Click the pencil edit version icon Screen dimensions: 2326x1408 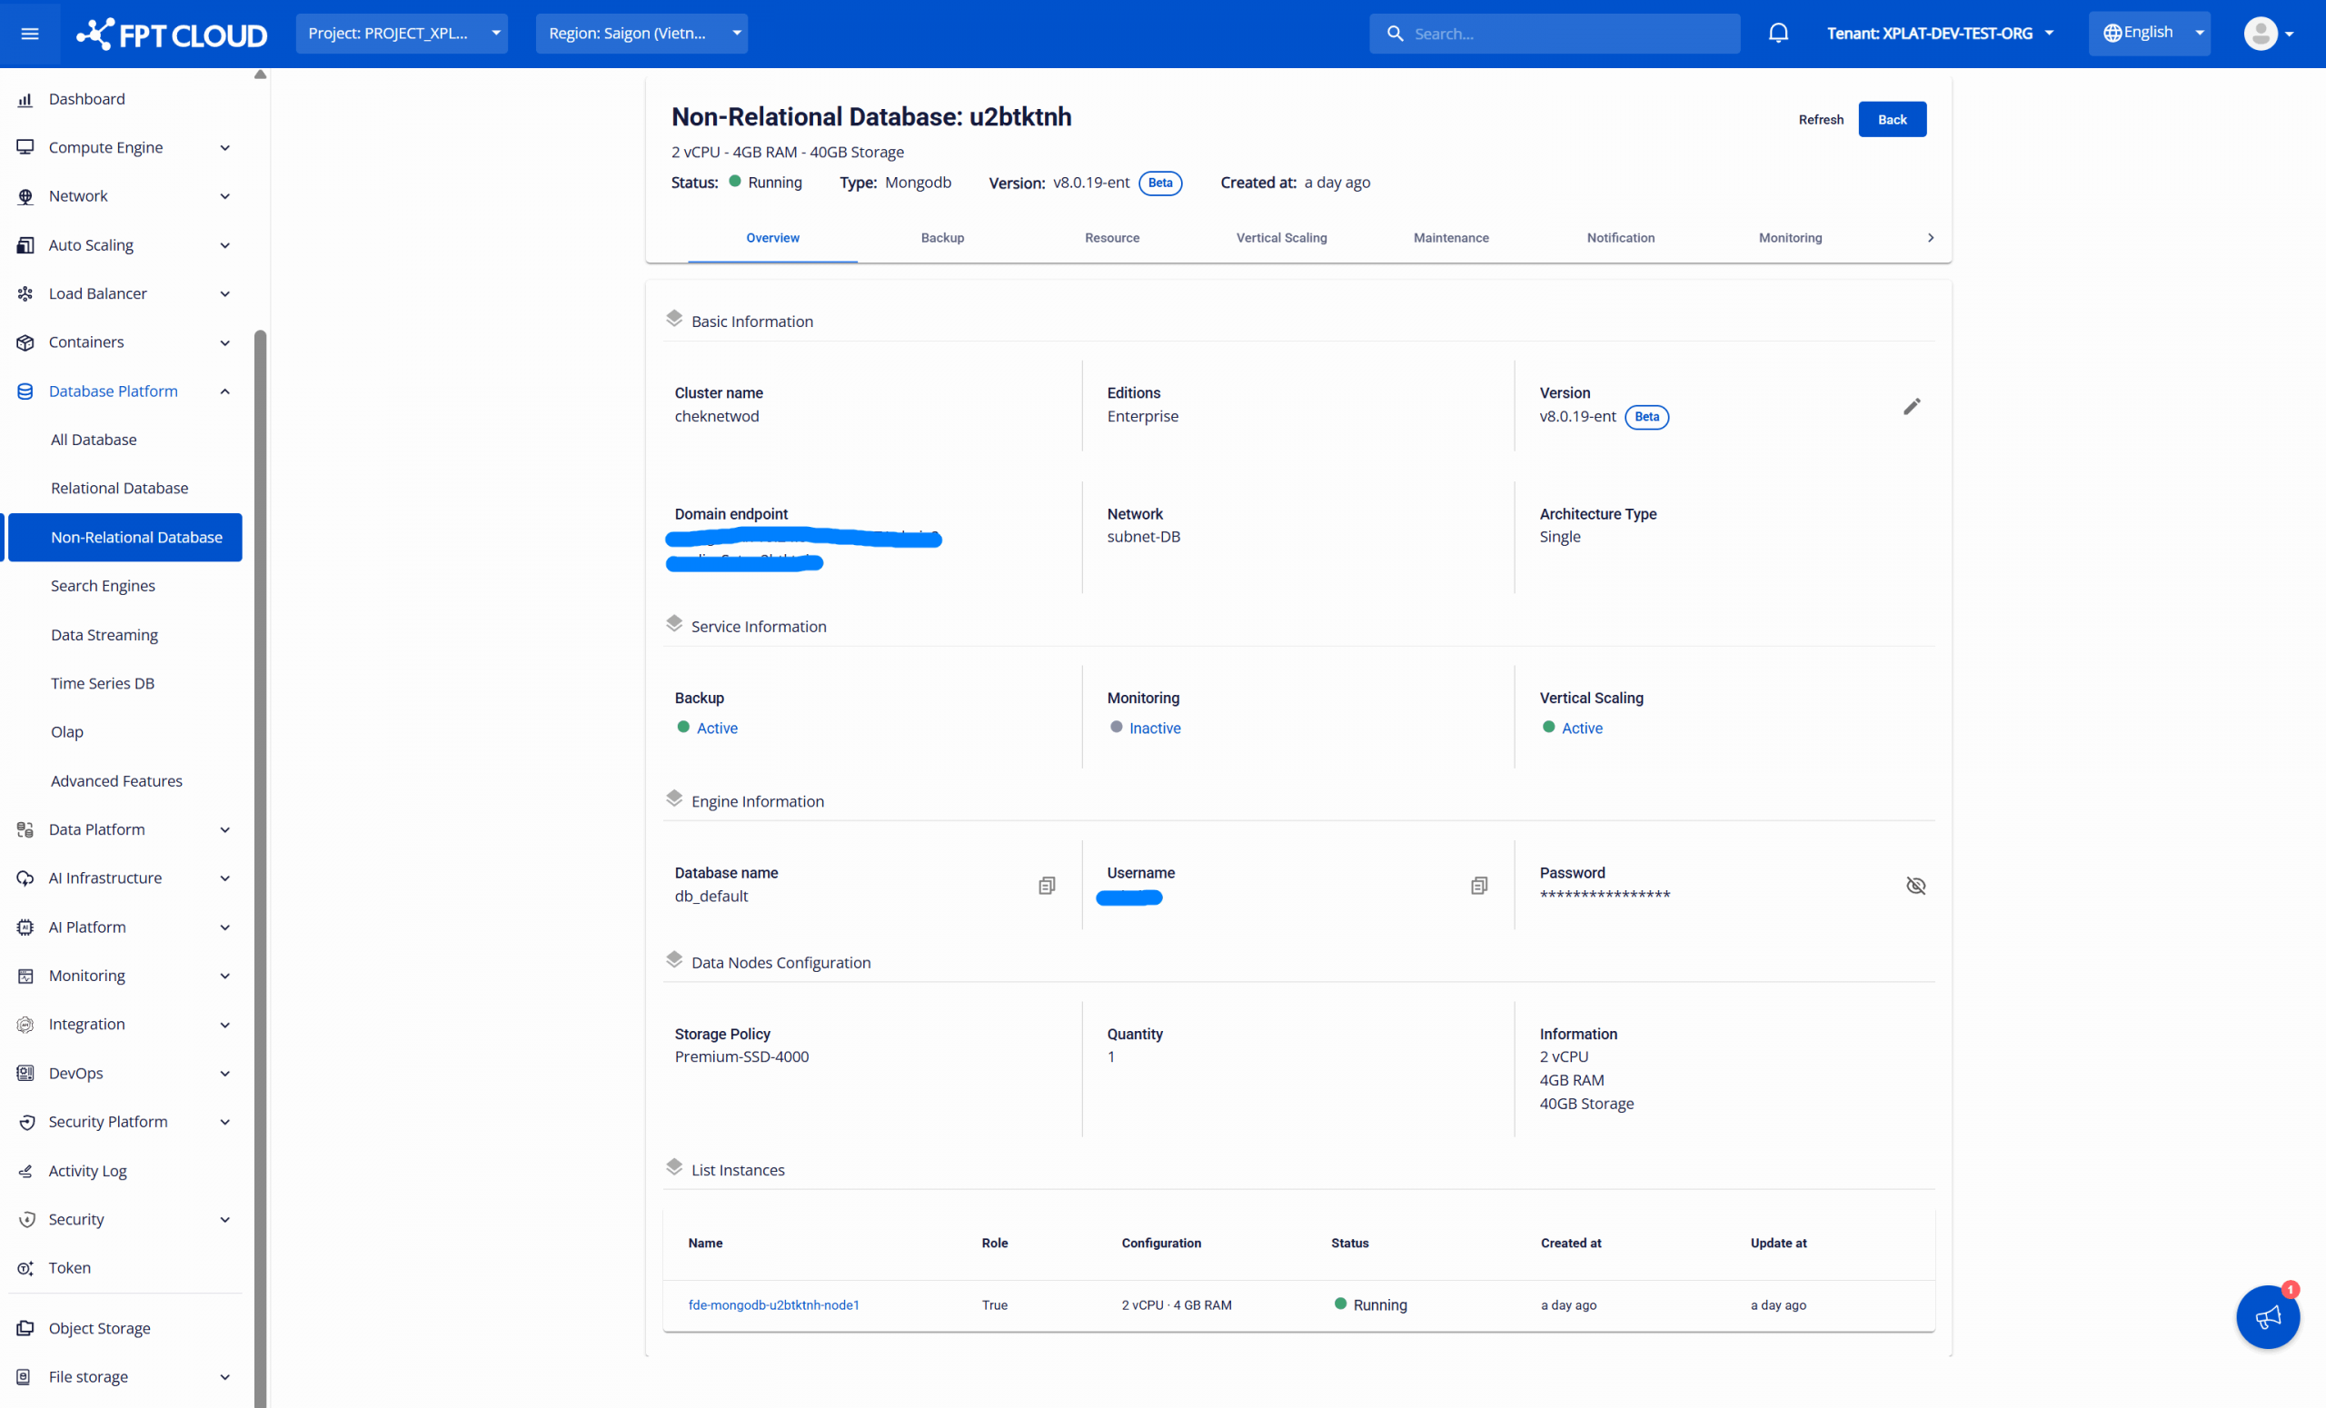pyautogui.click(x=1912, y=407)
